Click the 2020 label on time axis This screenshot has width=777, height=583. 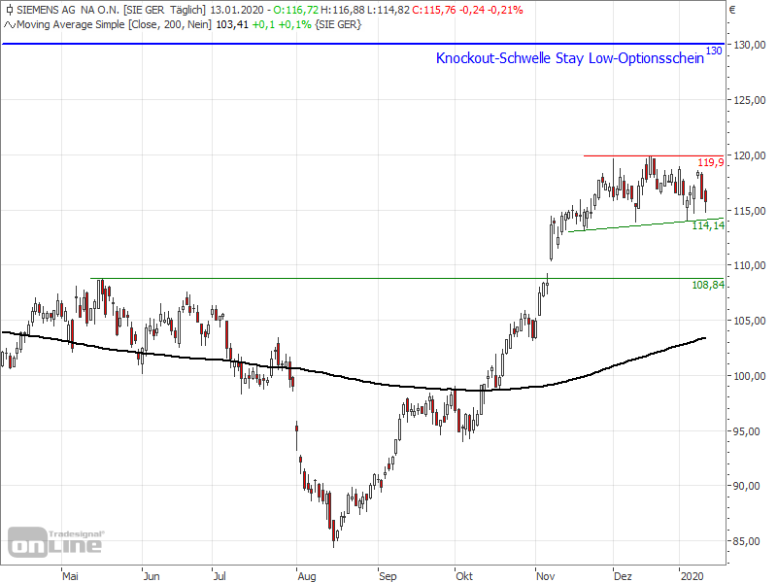coord(693,576)
